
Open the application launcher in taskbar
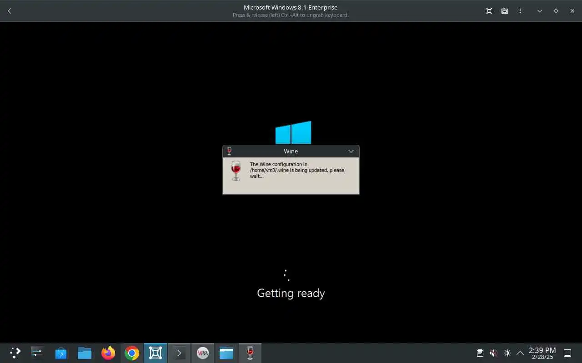coord(15,353)
